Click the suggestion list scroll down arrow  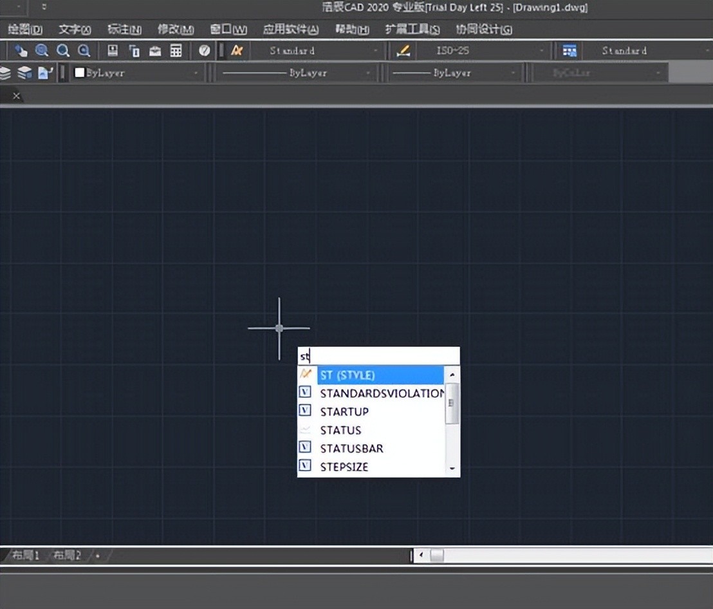pyautogui.click(x=452, y=468)
